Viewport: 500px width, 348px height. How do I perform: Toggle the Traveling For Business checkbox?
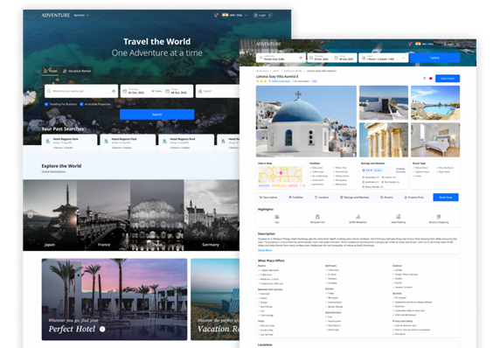(46, 104)
